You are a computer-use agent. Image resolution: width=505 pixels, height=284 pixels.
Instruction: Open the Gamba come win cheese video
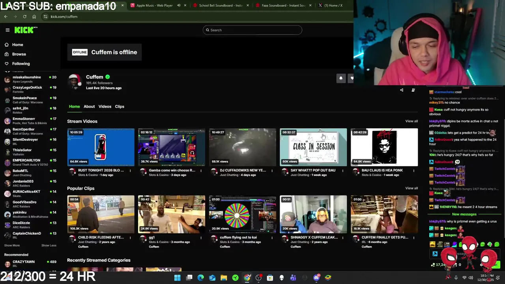[172, 147]
